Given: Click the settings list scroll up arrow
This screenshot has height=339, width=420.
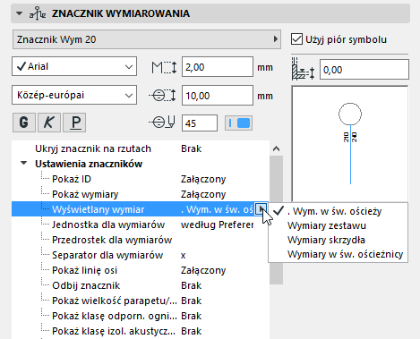Looking at the screenshot, I should (x=276, y=148).
